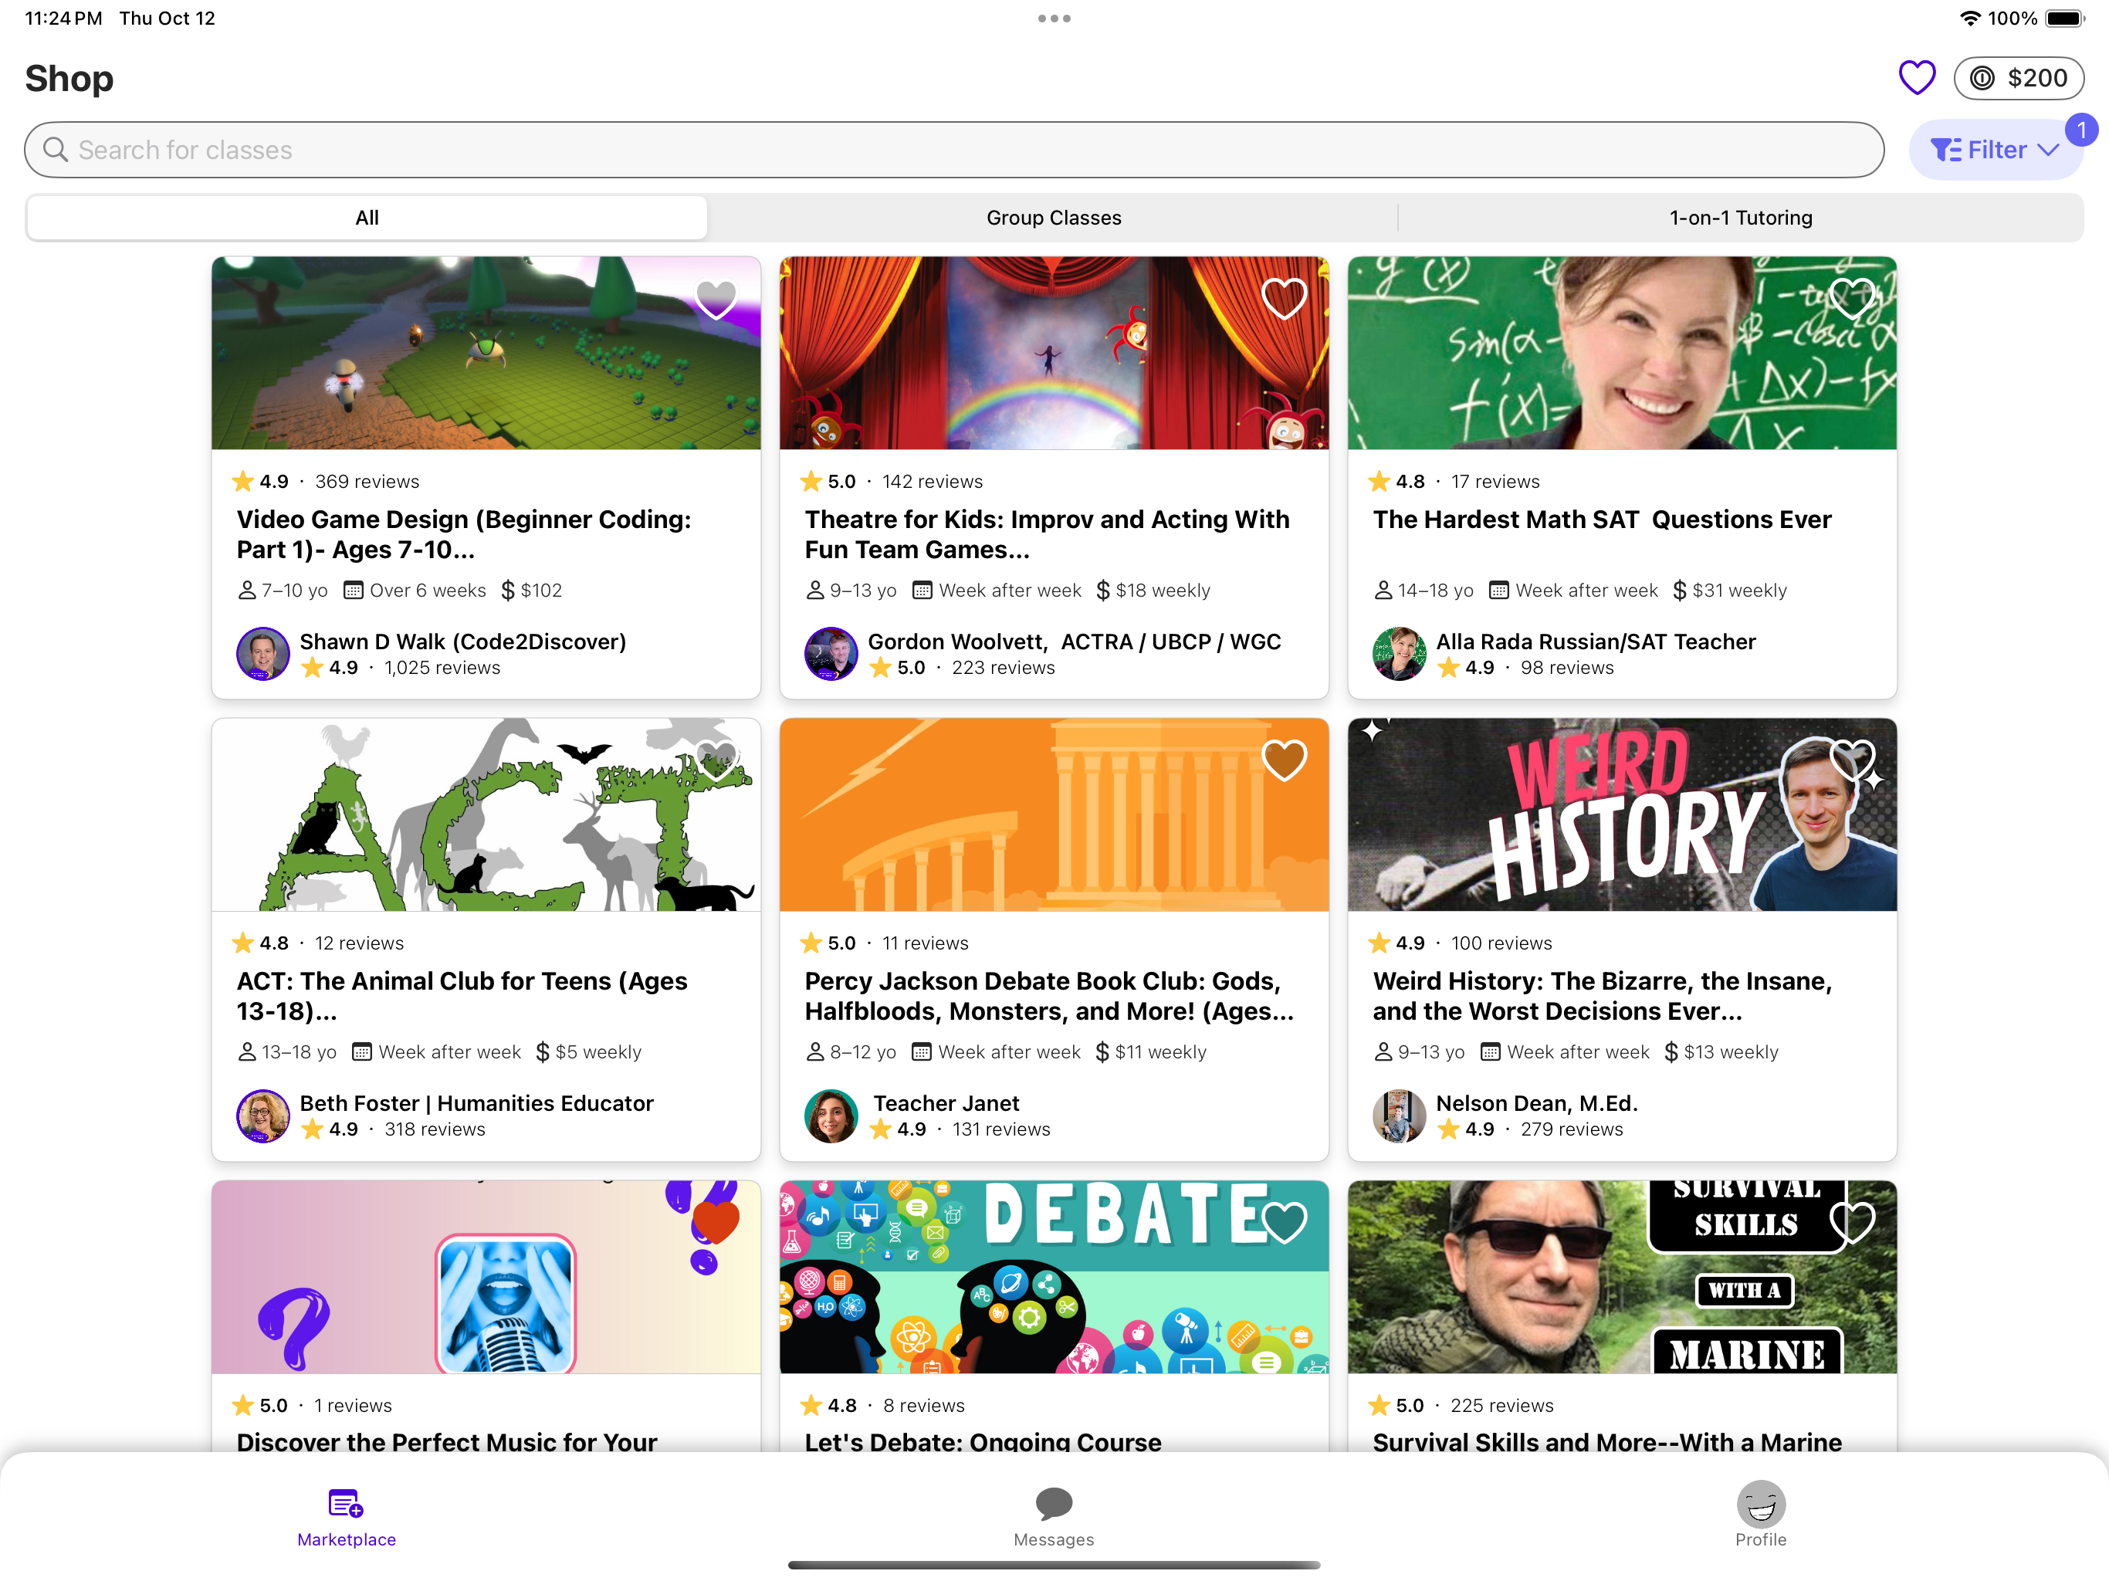
Task: Favorite the Theatre for Kids class
Action: click(1285, 300)
